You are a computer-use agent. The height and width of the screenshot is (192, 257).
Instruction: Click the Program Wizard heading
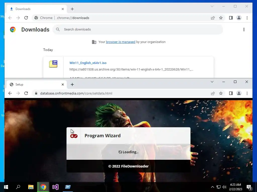[102, 136]
